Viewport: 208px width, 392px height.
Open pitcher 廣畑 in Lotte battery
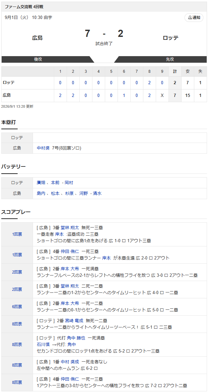pyautogui.click(x=41, y=183)
